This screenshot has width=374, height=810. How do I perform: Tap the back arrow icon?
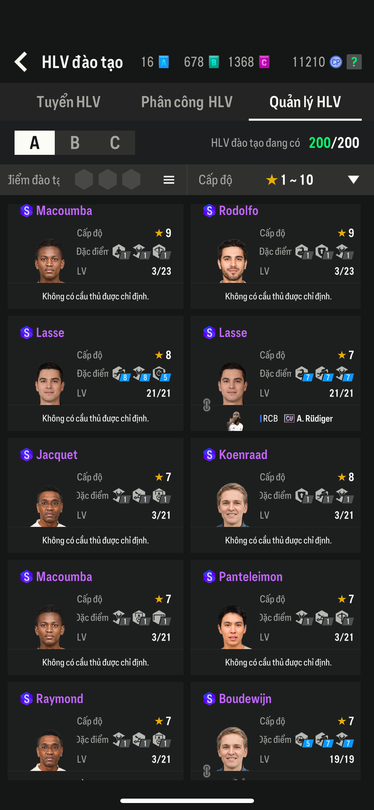pyautogui.click(x=21, y=62)
